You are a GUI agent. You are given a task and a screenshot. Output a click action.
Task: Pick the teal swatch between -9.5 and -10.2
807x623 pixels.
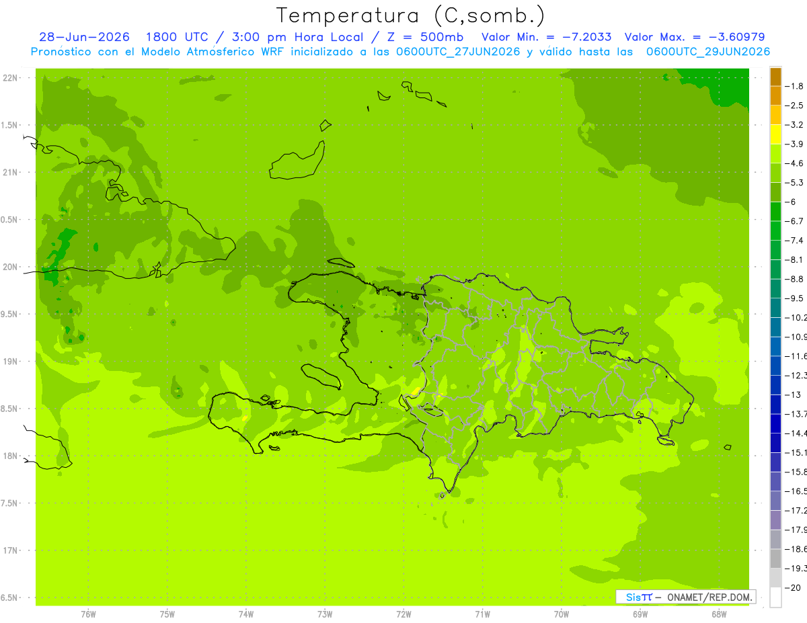point(775,308)
